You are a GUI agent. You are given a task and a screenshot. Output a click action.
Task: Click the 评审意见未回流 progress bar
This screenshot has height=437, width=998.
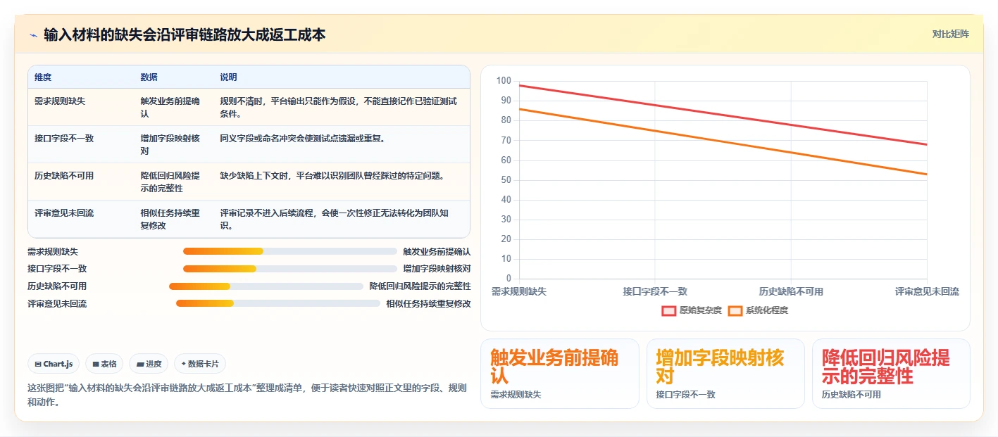(277, 304)
